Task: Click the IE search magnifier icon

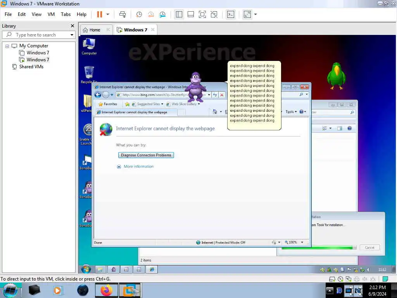Action: (x=301, y=95)
